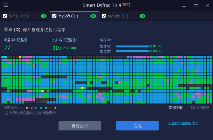Click the 完成 button
Screen dimensions: 213x140
tap(137, 126)
